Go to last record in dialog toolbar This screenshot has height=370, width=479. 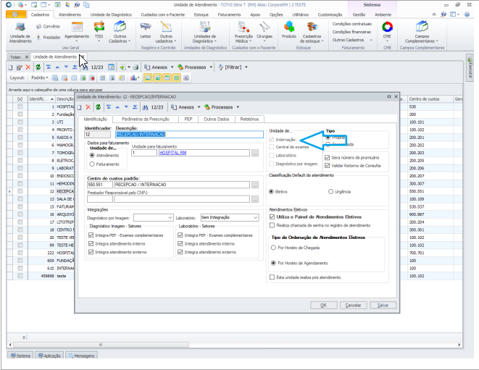(x=135, y=107)
